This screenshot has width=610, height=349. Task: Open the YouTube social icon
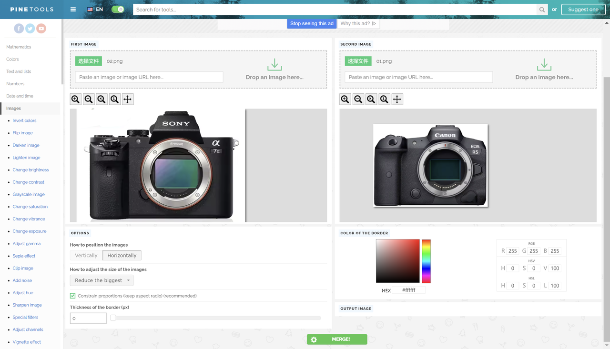point(41,29)
